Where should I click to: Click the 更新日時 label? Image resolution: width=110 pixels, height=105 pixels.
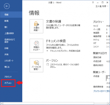click(97, 57)
